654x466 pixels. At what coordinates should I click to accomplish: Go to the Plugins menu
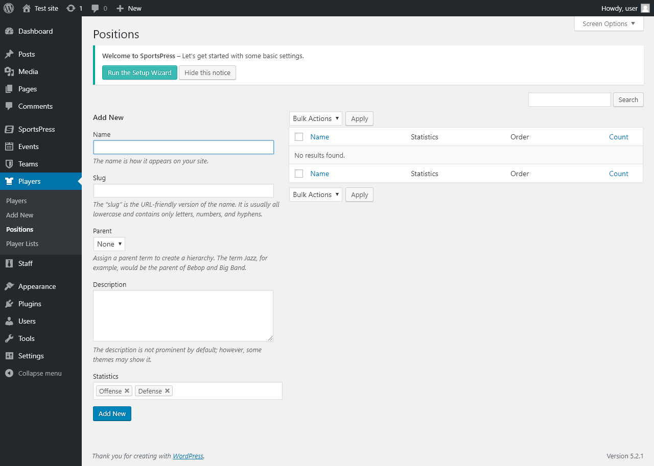point(30,304)
